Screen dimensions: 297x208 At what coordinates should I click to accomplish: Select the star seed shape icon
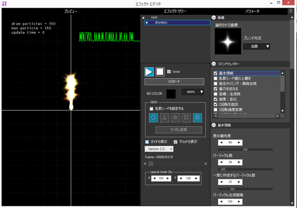click(175, 118)
